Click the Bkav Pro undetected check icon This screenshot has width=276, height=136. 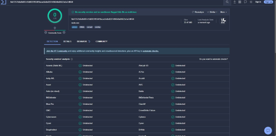tap(80, 104)
